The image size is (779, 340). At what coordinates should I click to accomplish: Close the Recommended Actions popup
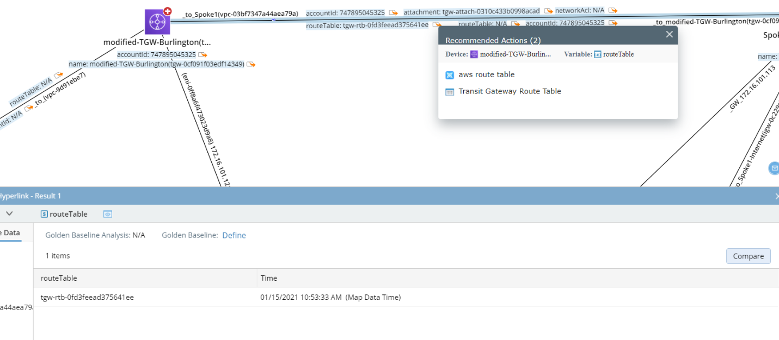669,34
